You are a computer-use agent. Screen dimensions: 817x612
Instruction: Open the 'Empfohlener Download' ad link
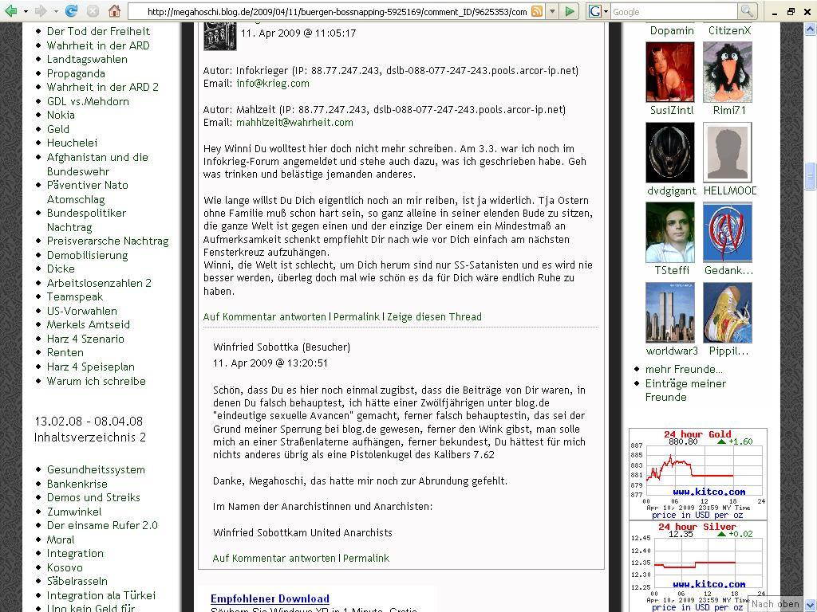[270, 598]
